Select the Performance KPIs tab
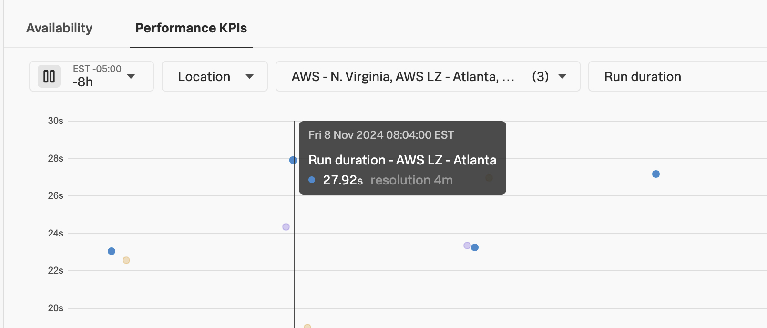 [x=191, y=28]
